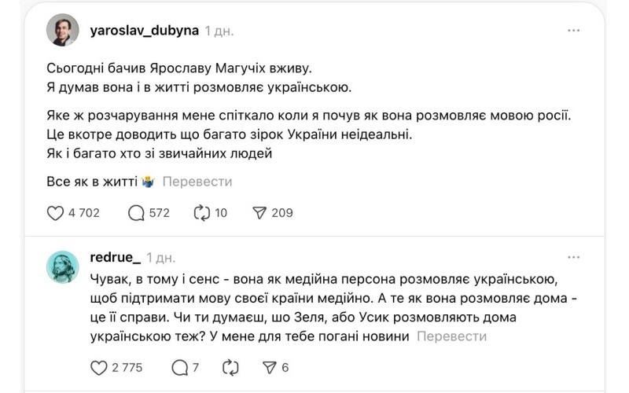Viewport: 629px width, 393px height.
Task: Repost the redrue_ reply
Action: [x=230, y=367]
